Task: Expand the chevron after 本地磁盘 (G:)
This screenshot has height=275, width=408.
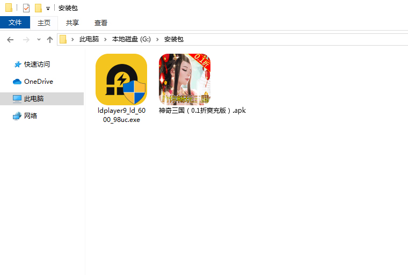Action: tap(157, 39)
